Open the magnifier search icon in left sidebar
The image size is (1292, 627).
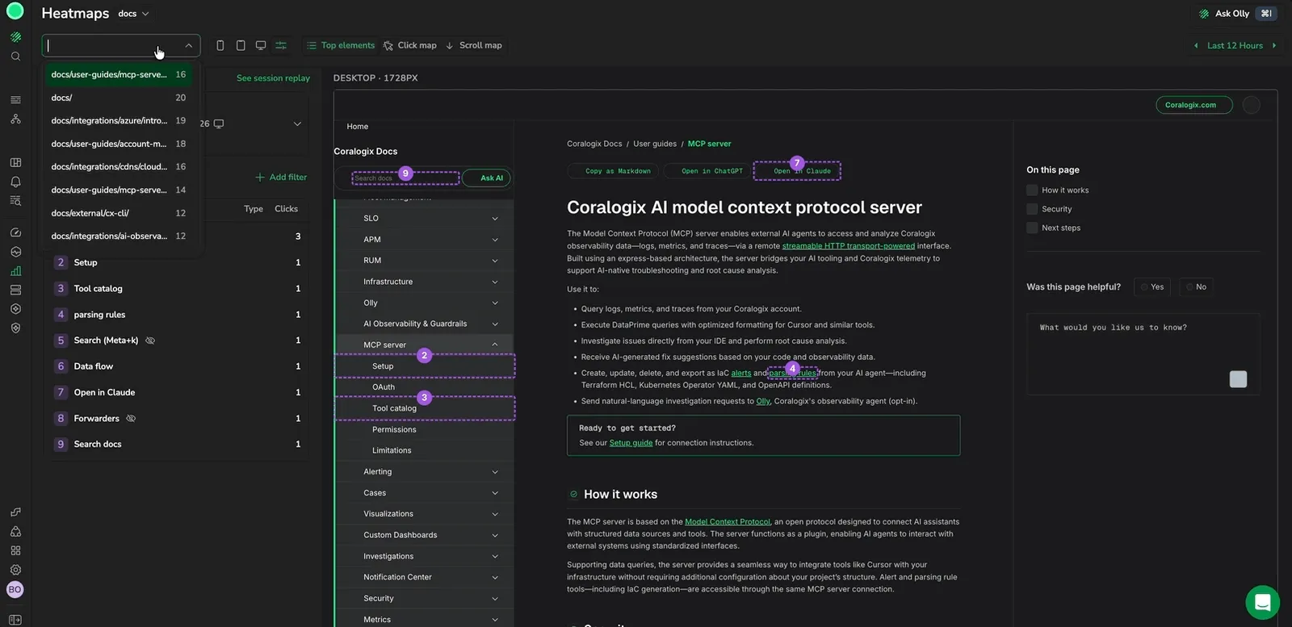[15, 56]
